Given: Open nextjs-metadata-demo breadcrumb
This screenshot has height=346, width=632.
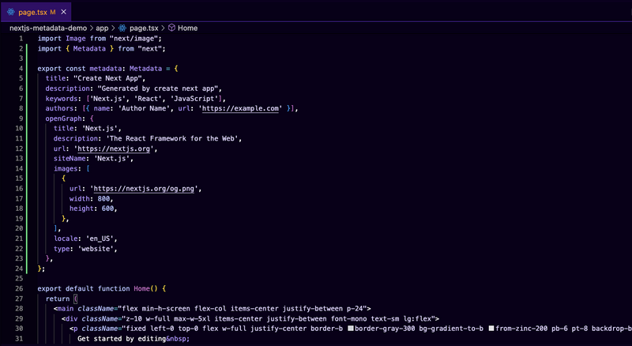Looking at the screenshot, I should (48, 28).
